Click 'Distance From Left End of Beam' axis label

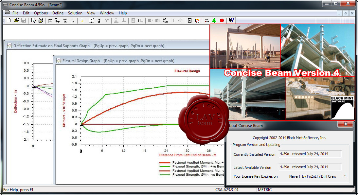click(x=188, y=155)
